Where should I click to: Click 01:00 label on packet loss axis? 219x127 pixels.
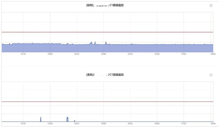tap(23, 124)
